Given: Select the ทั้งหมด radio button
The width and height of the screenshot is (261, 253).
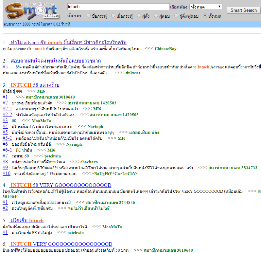Looking at the screenshot, I should pos(205,16).
